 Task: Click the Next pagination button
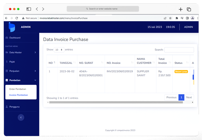(x=189, y=97)
